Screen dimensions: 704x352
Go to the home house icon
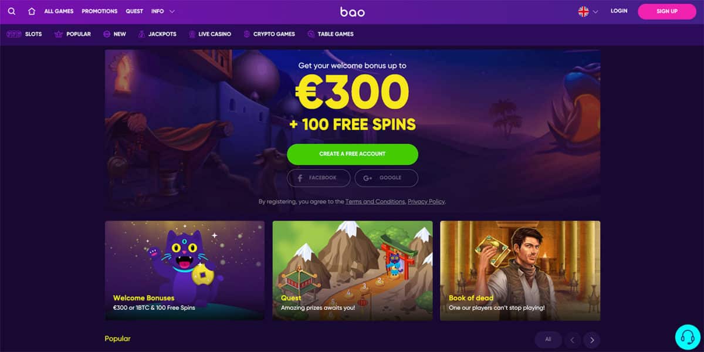[x=32, y=11]
